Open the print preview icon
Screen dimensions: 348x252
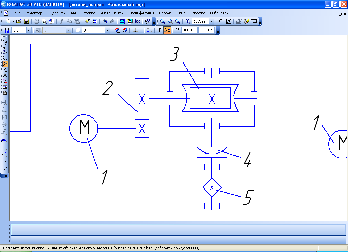coord(44,21)
